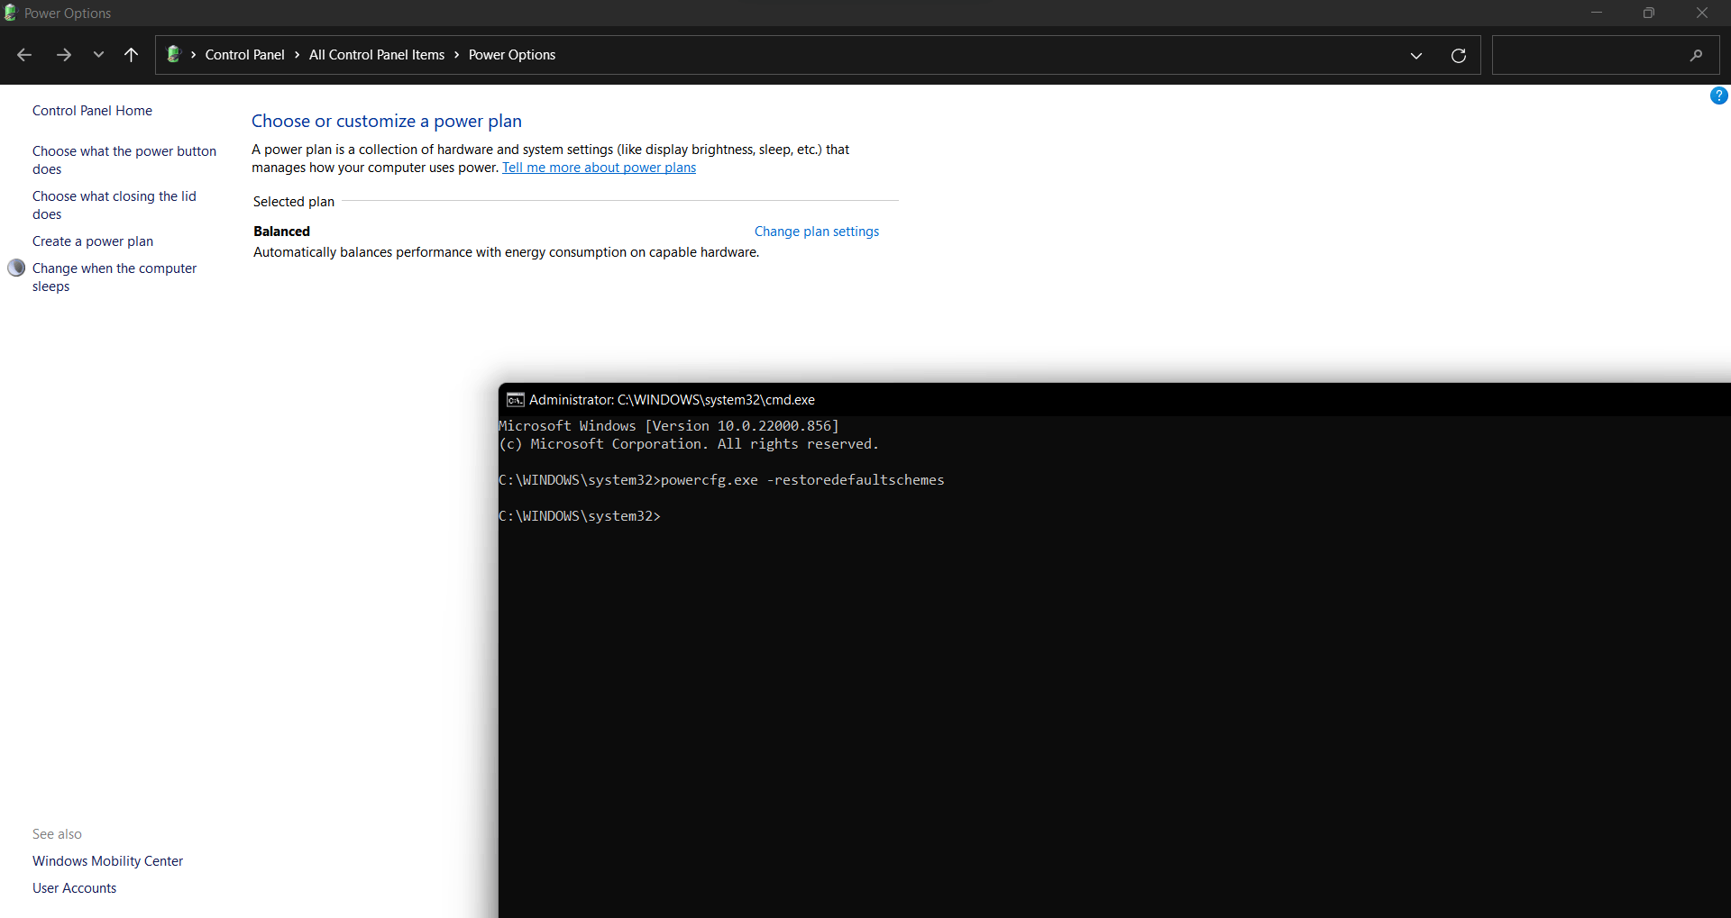1731x918 pixels.
Task: Click the Administrator cmd.exe title bar
Action: click(x=1114, y=400)
